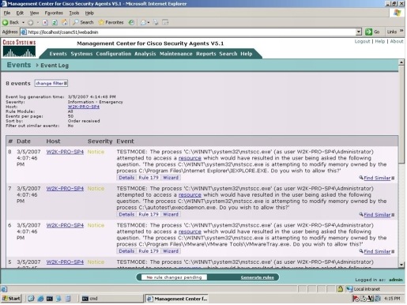Viewport: 407px width, 305px height.
Task: Expand the Links toolbar chevron
Action: pos(401,31)
